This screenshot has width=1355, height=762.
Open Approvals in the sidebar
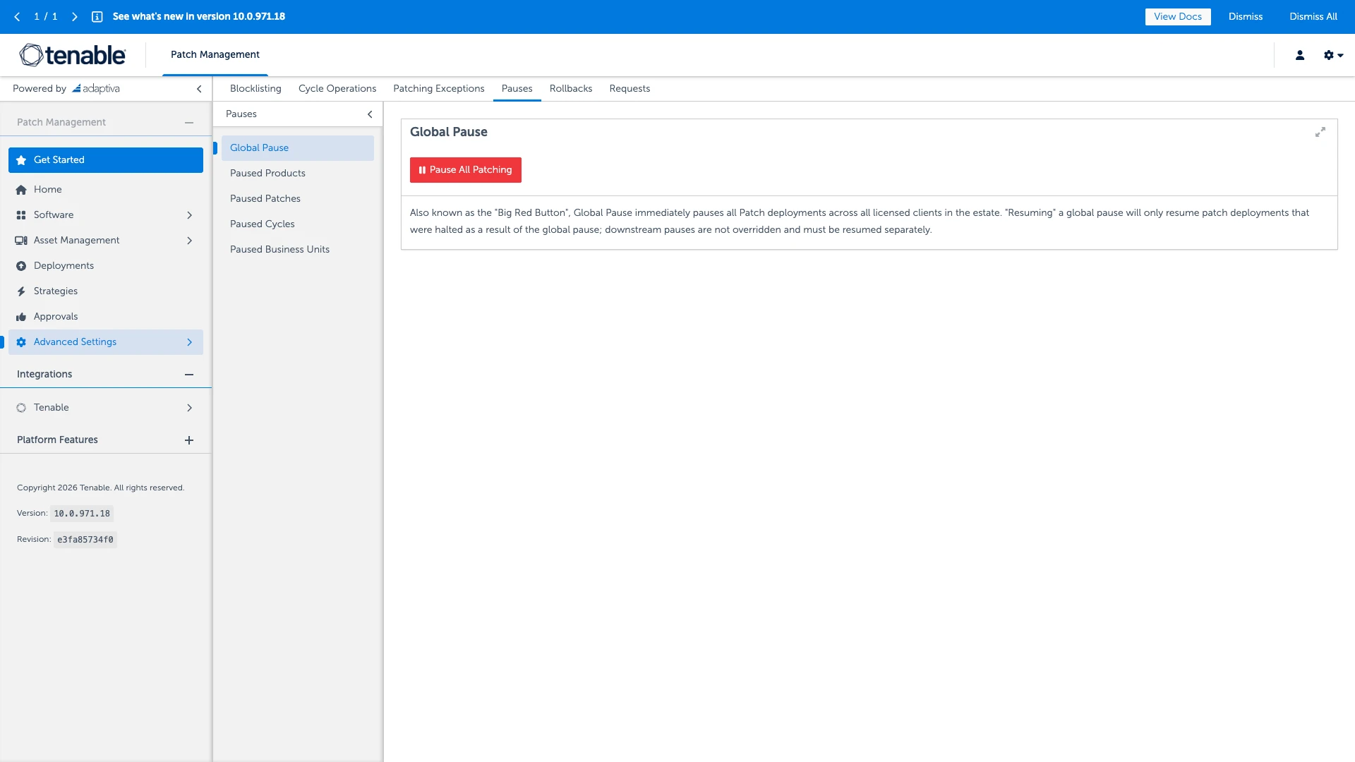tap(106, 317)
